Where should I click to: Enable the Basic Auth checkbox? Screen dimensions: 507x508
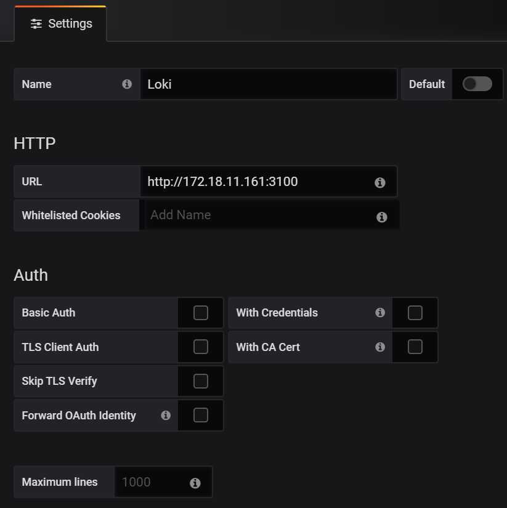(x=201, y=313)
